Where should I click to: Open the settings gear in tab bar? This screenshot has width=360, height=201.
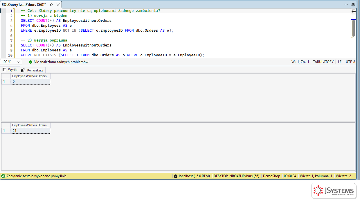[x=353, y=5]
